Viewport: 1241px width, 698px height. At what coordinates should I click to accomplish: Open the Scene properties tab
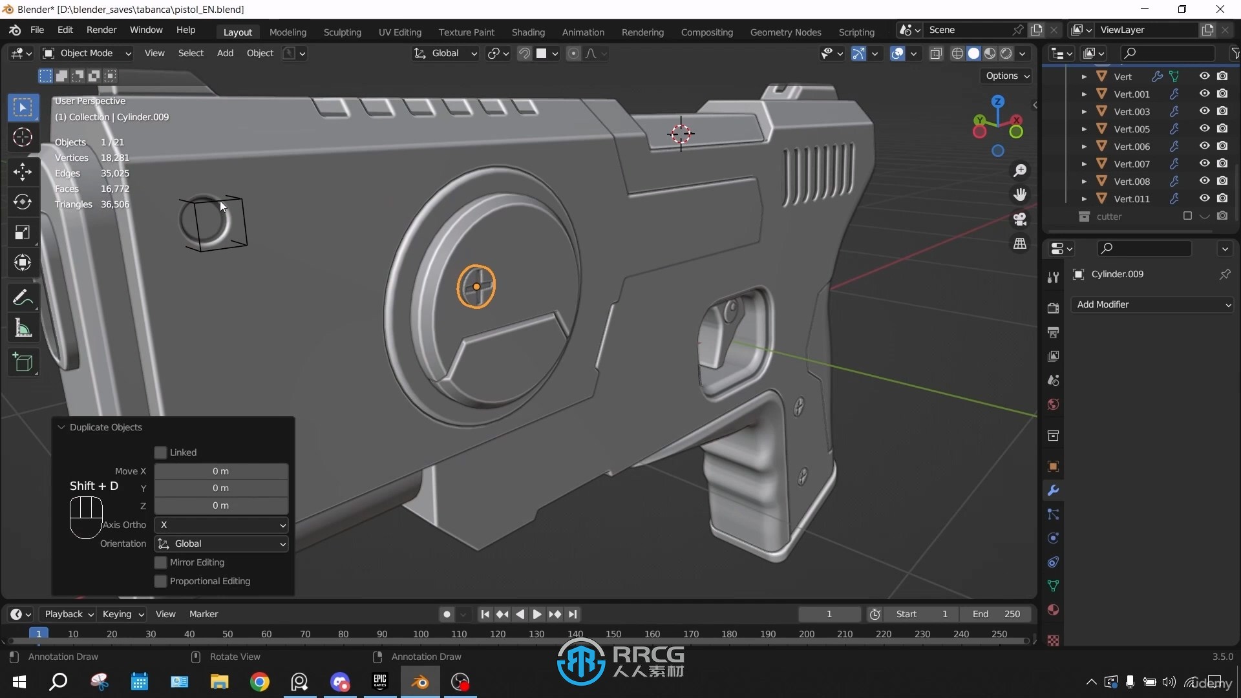pyautogui.click(x=1053, y=380)
